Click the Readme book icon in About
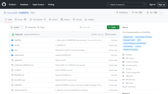 pos(123,55)
